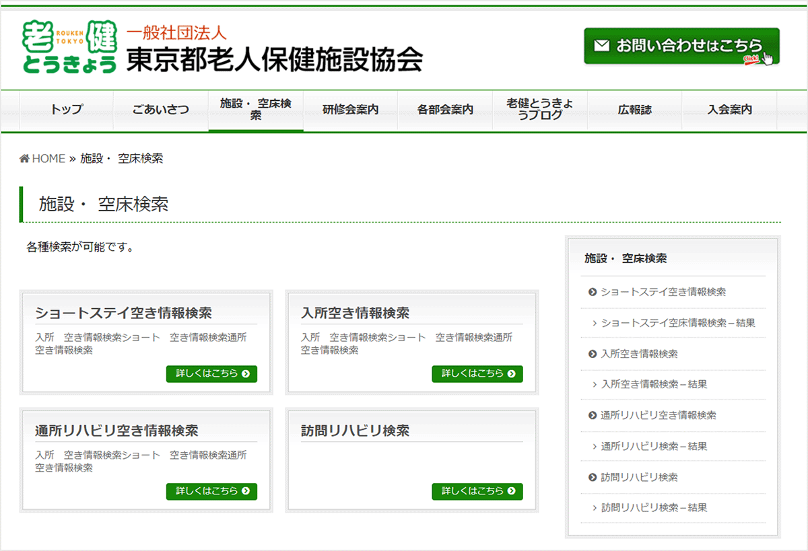The image size is (808, 551).
Task: Click circle arrow icon beside sidebar ショートステイ空き情報検索
Action: point(593,292)
